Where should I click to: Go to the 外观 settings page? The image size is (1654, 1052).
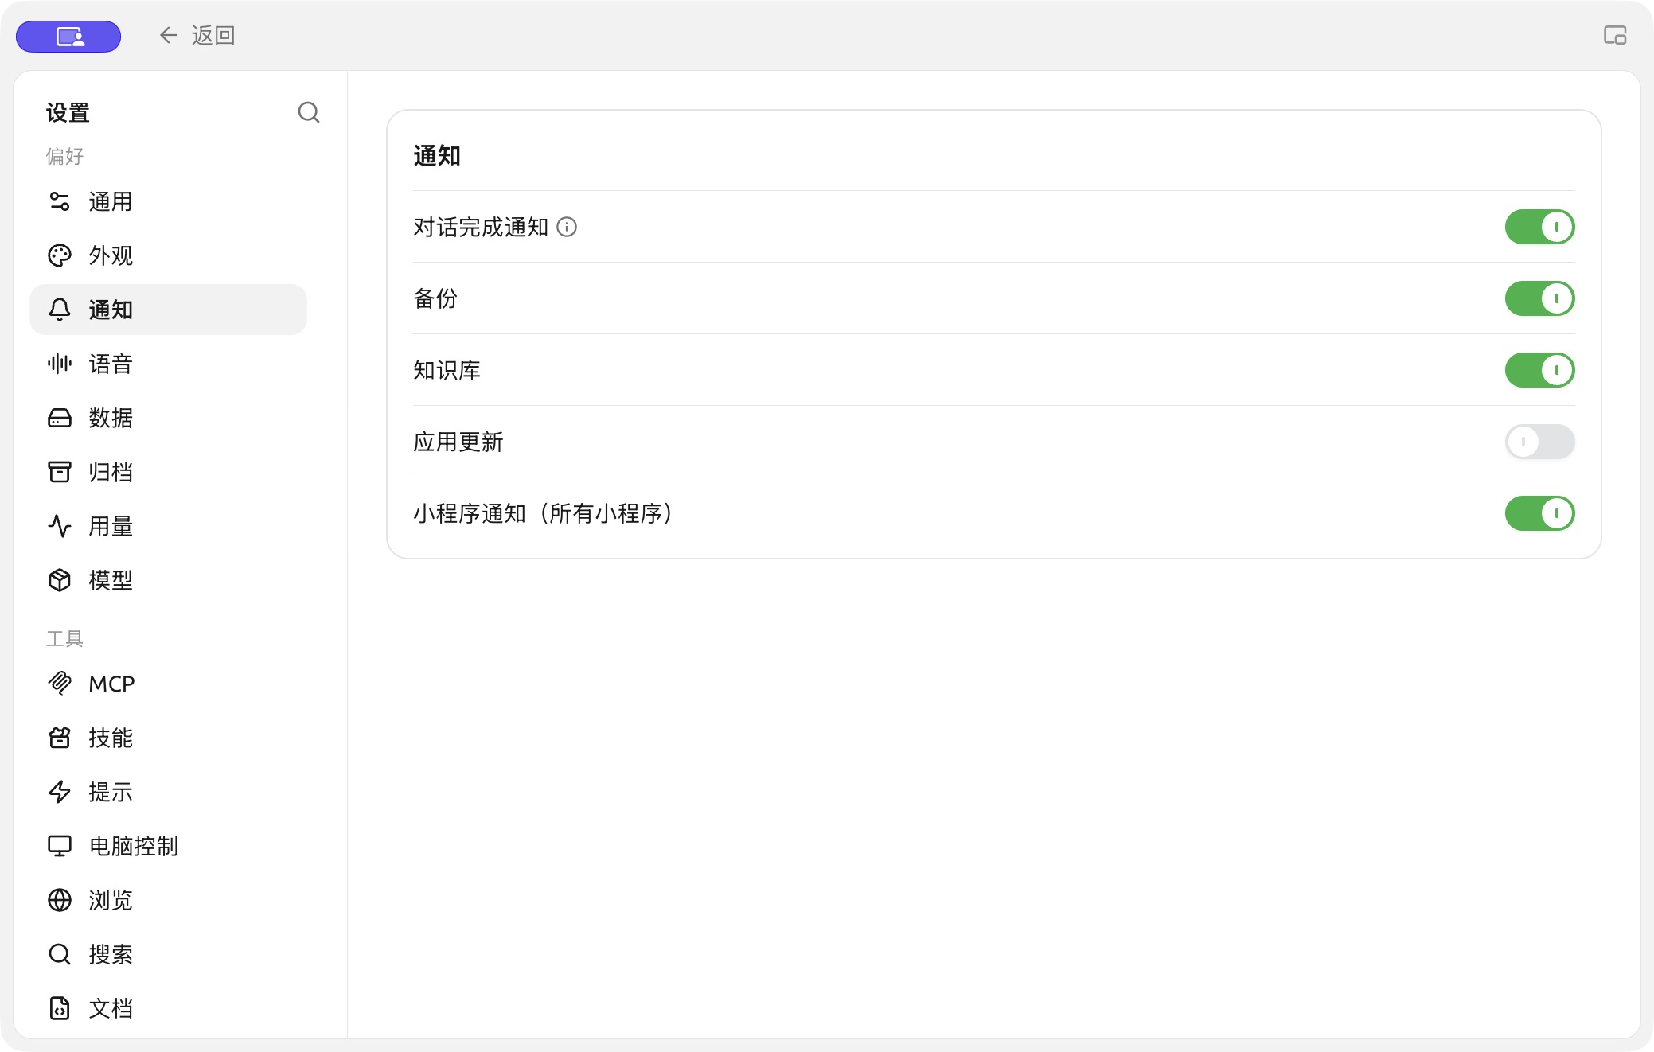(x=168, y=255)
